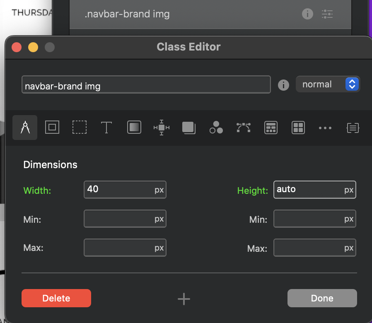Screen dimensions: 372x323
Task: Open the flexbox layout settings icon
Action: click(x=271, y=128)
